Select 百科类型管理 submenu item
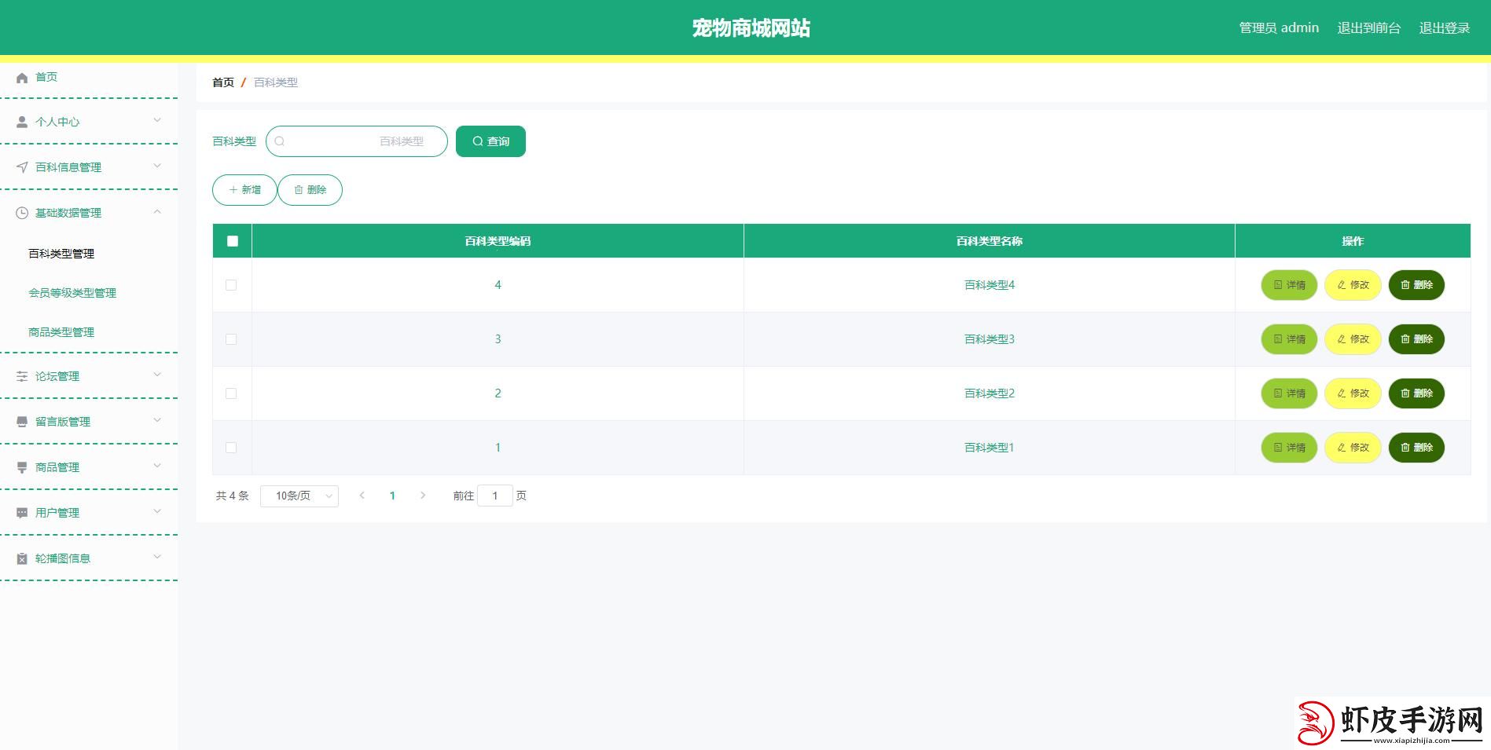 pos(61,254)
